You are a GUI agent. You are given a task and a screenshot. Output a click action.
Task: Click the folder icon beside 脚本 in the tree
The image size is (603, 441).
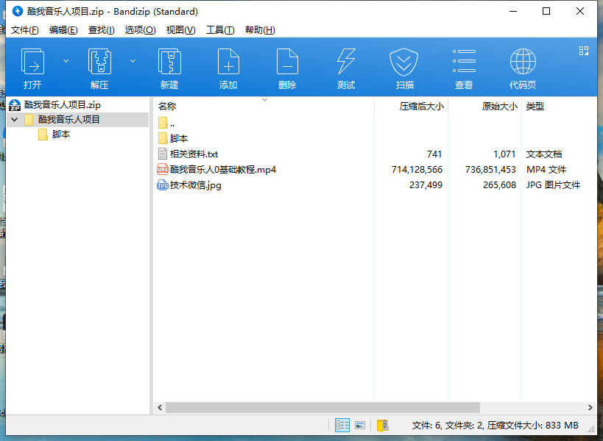43,135
